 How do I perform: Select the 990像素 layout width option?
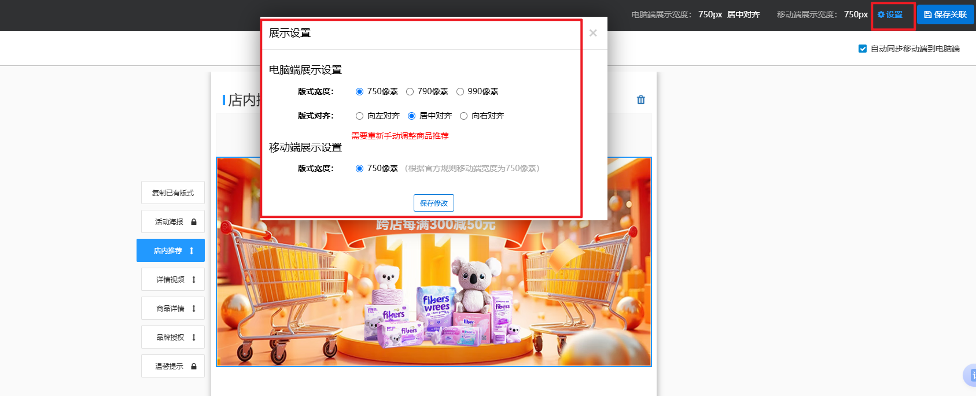(460, 91)
